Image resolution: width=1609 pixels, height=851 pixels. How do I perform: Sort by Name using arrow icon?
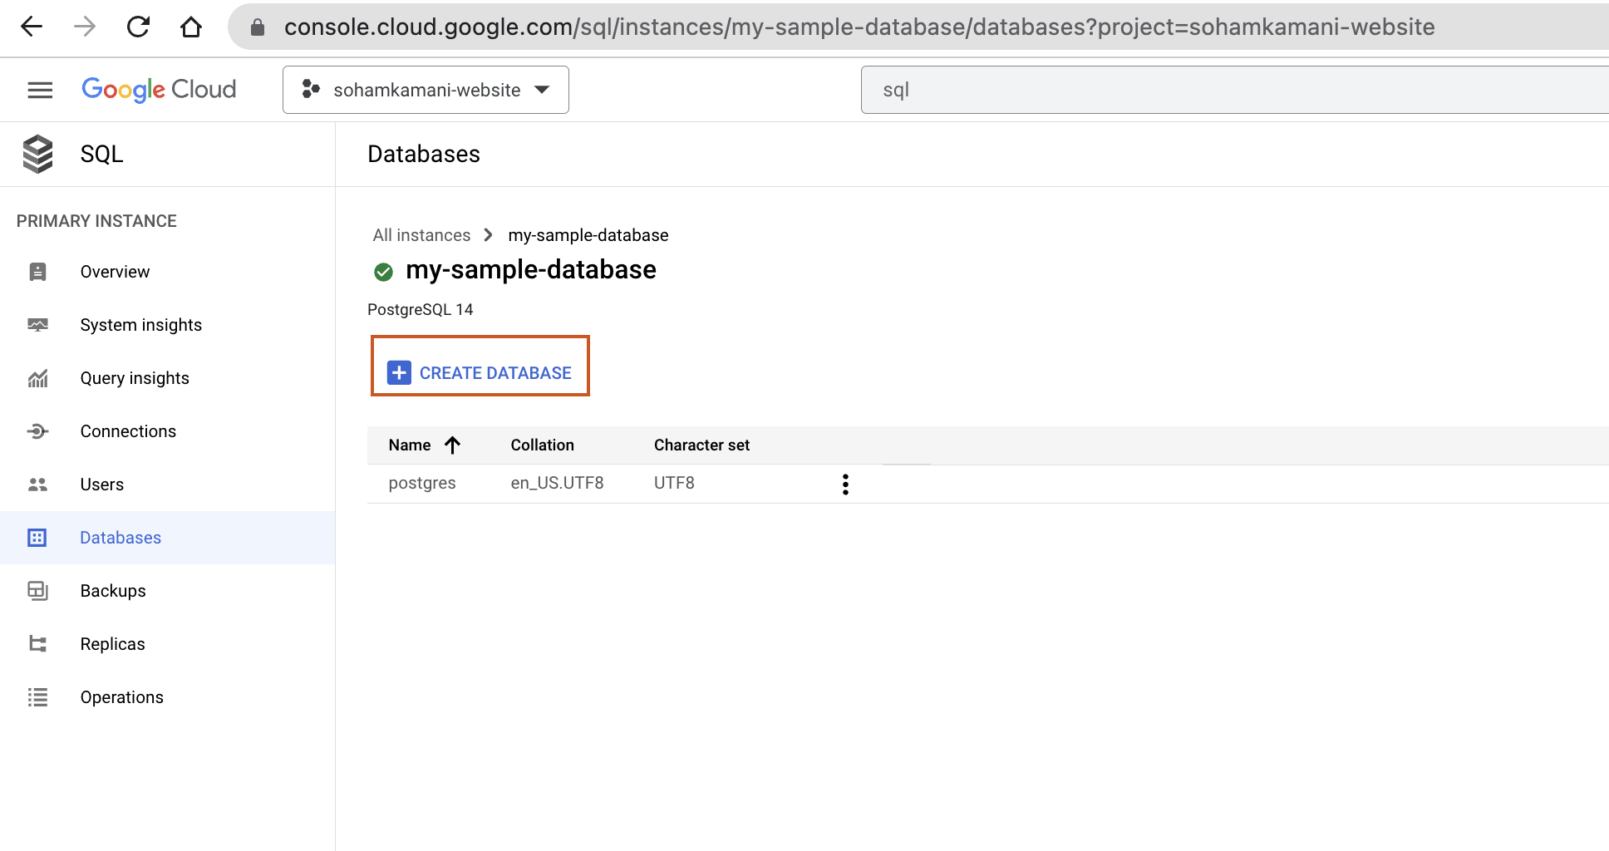(x=452, y=445)
